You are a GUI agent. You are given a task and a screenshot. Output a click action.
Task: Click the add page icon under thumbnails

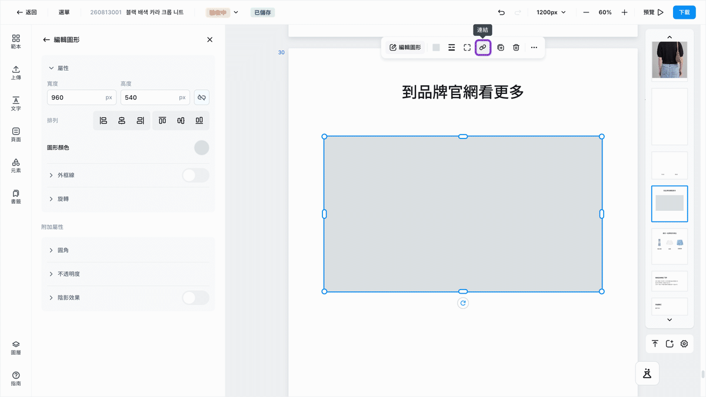[x=670, y=344]
